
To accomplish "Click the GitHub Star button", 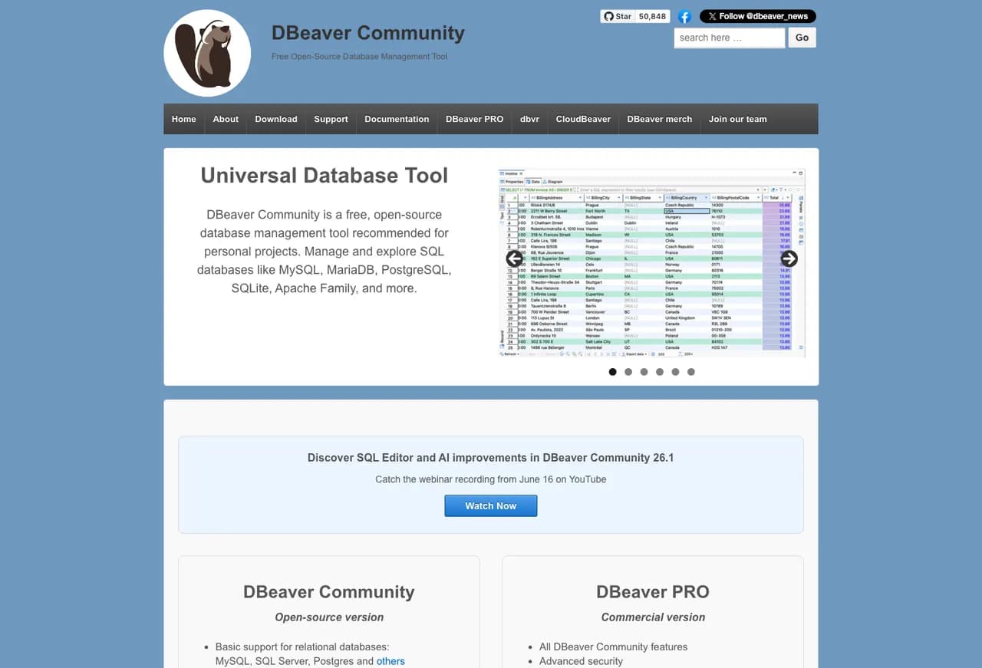I will click(x=618, y=16).
